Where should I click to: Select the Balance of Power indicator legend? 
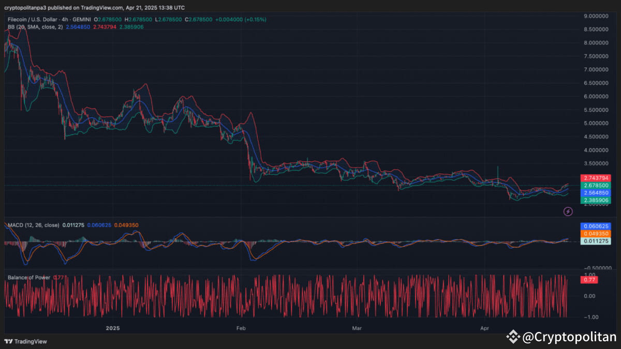click(x=29, y=278)
